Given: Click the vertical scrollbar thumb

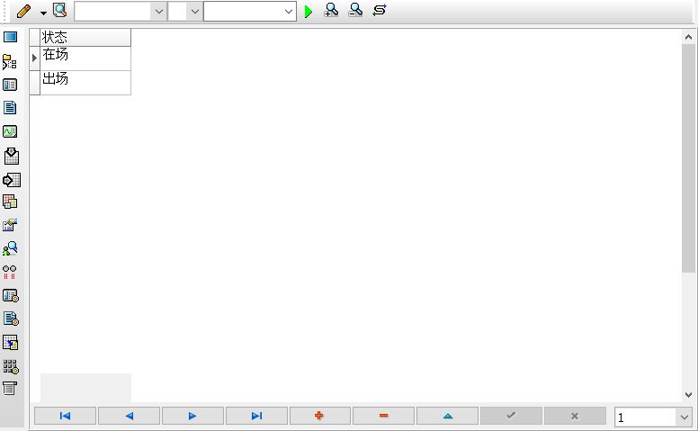Looking at the screenshot, I should (x=688, y=158).
